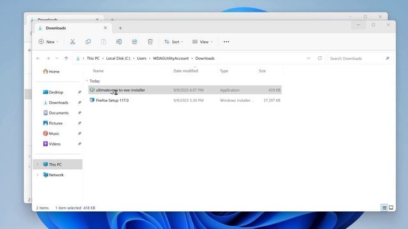The height and width of the screenshot is (229, 408).
Task: Switch to large thumbnails view in status bar
Action: coord(391,208)
